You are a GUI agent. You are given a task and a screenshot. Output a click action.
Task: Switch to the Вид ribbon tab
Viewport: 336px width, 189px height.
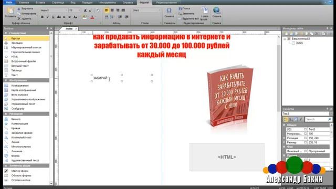coord(73,3)
